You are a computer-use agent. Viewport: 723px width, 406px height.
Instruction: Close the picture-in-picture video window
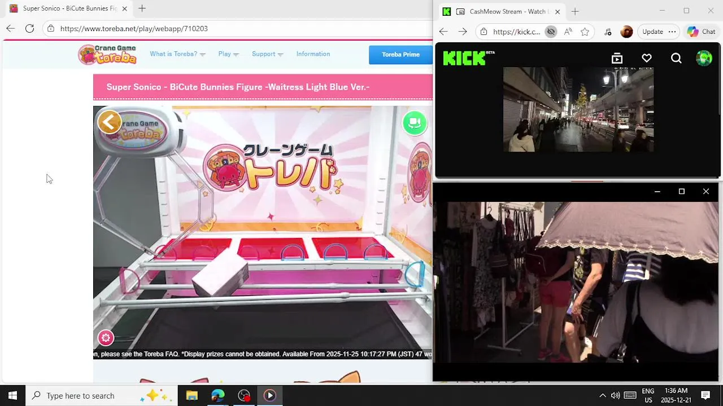point(706,192)
